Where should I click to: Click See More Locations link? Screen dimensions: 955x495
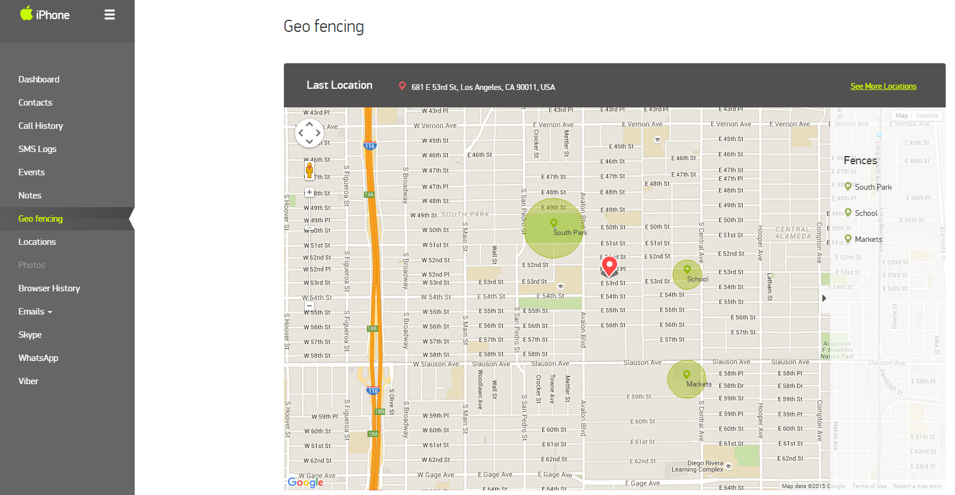884,86
